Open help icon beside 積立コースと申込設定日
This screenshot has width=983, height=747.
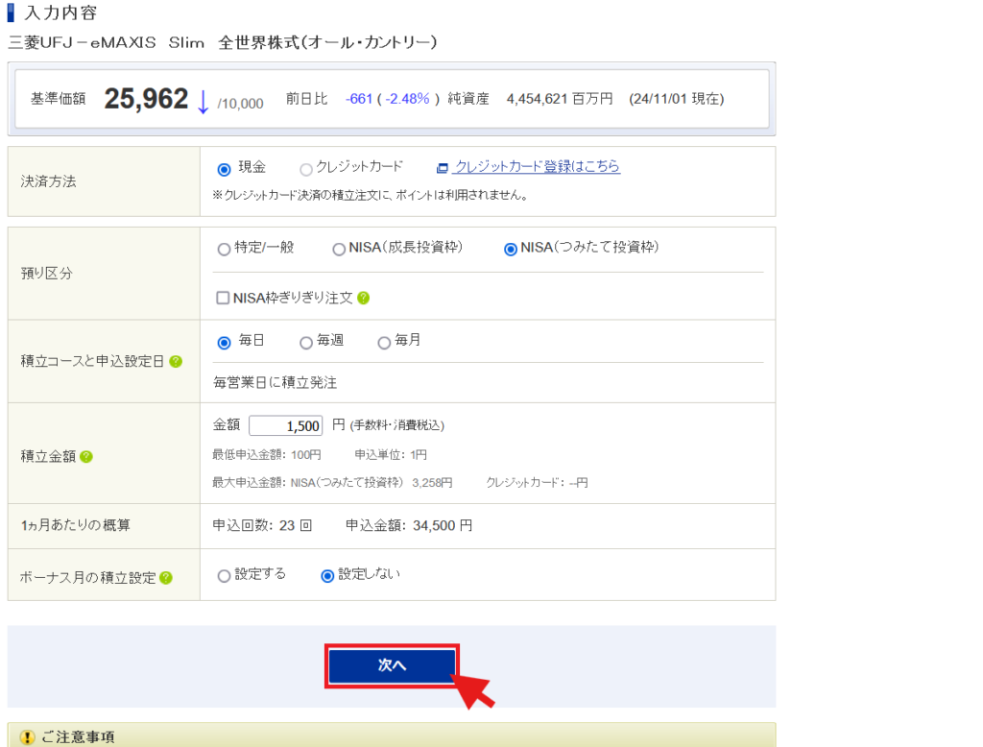coord(176,361)
